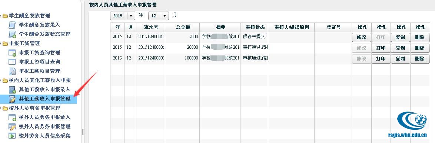
Task: Collapse the 校外人员劳务申报管理 folder
Action: tap(1, 108)
